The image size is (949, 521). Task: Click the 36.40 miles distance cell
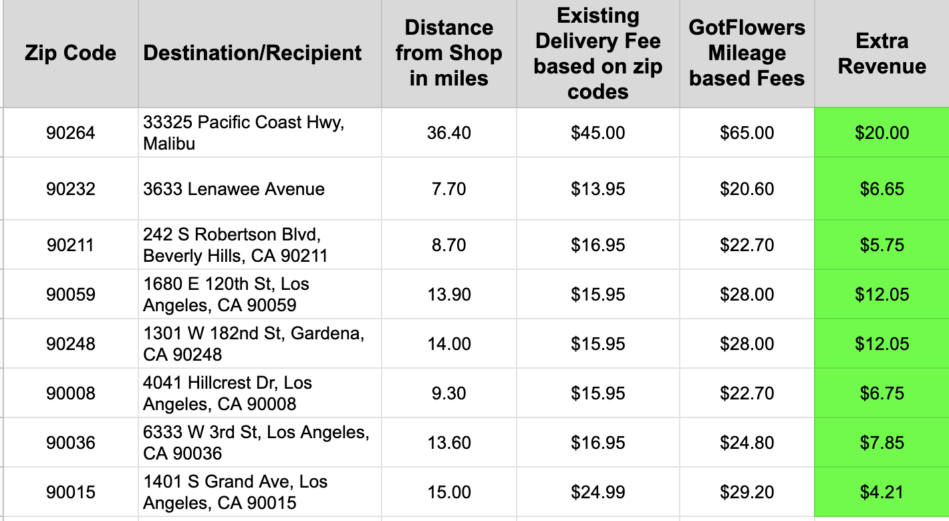(x=448, y=133)
